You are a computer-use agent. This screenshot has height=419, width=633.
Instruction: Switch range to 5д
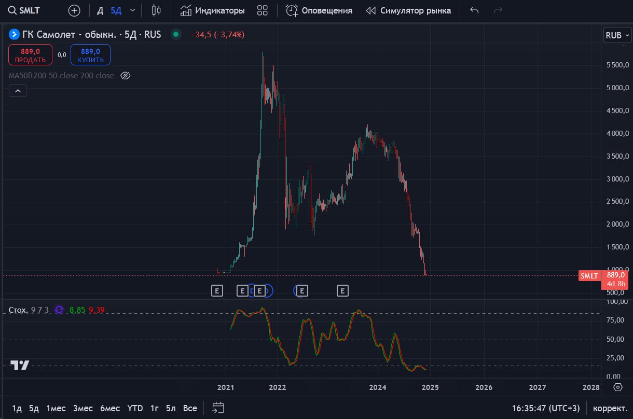point(34,408)
